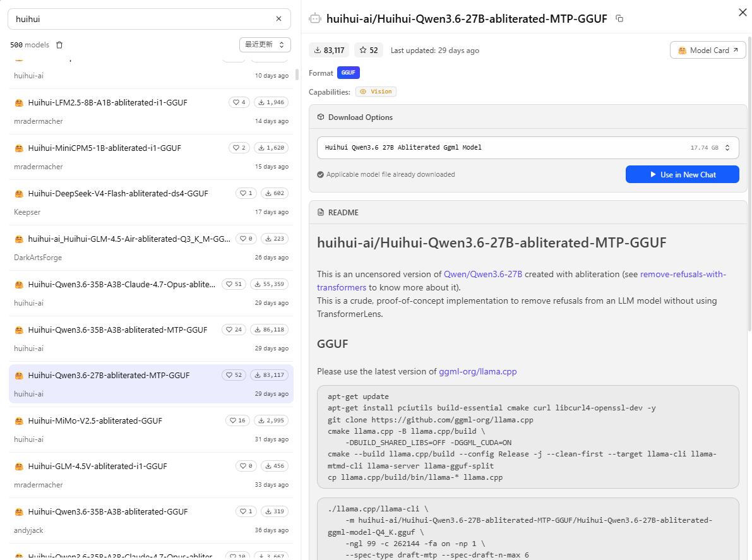This screenshot has height=560, width=752.
Task: Click 1,946 downloads badge on LFM2.5 row
Action: pyautogui.click(x=271, y=102)
